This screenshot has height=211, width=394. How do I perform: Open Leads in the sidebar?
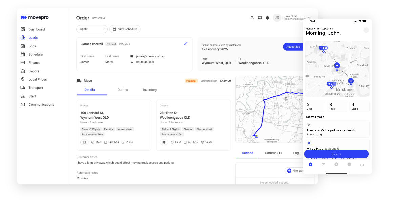tap(29, 37)
